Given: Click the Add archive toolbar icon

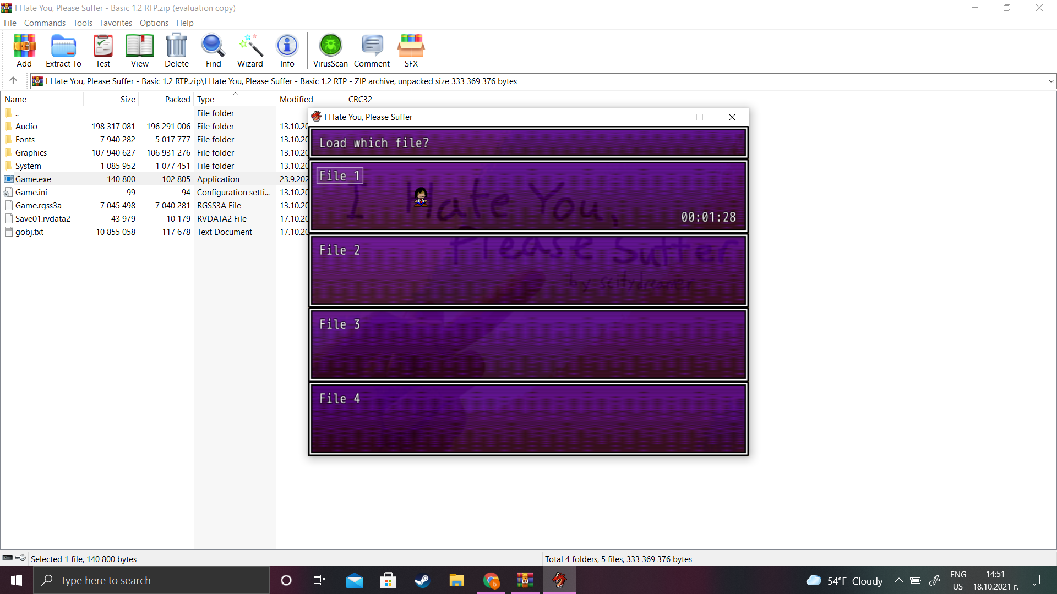Looking at the screenshot, I should (24, 51).
